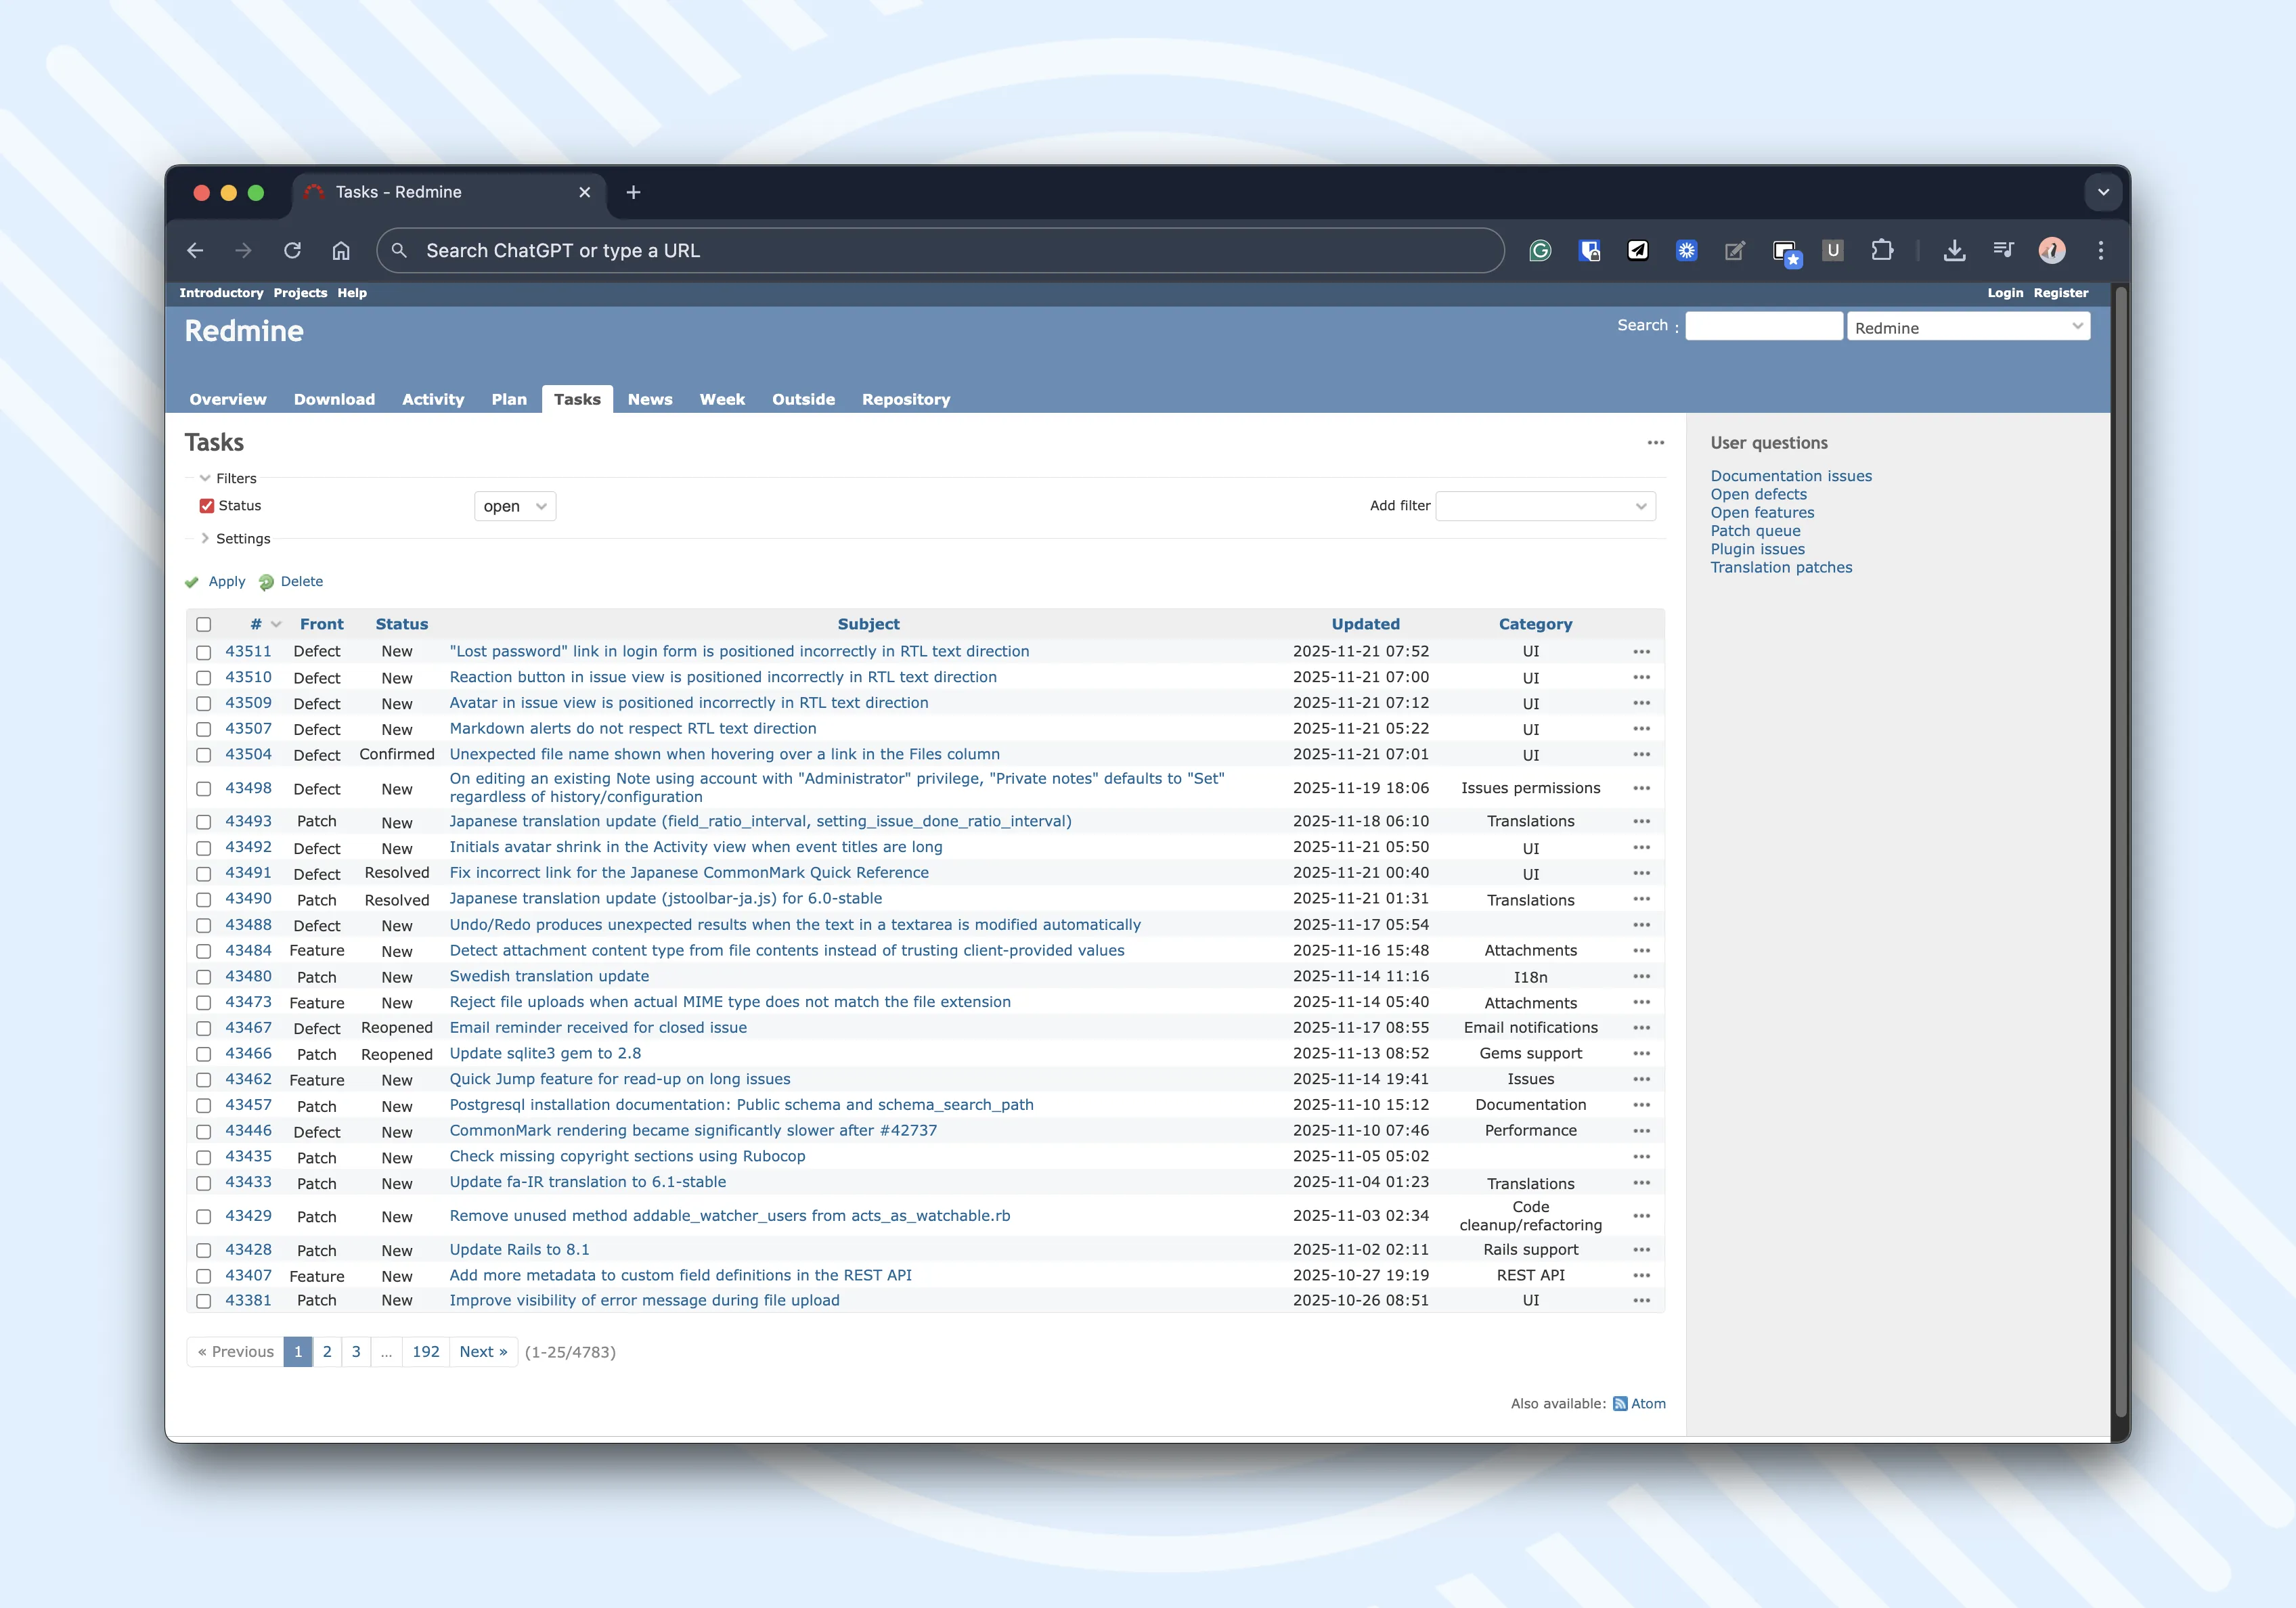Open the Status 'open' dropdown
Screen dimensions: 2296x1608
pyautogui.click(x=514, y=506)
